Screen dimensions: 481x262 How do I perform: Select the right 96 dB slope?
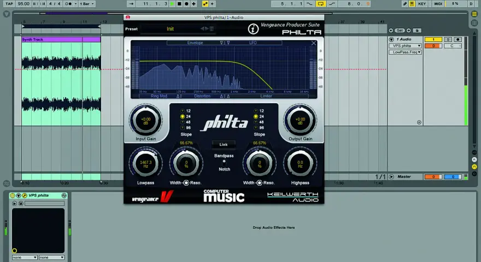(x=259, y=128)
